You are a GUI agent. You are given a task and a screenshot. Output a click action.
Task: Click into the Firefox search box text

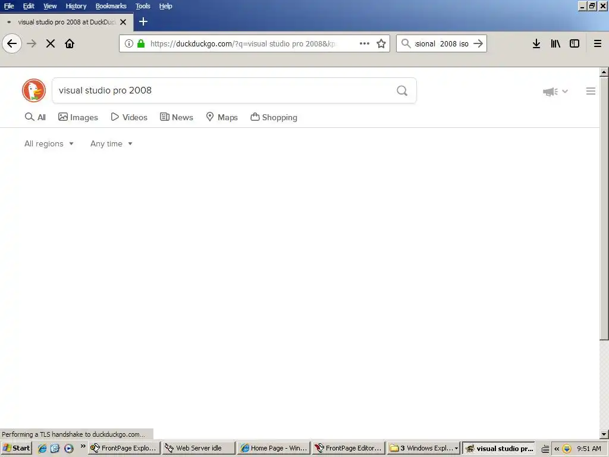pyautogui.click(x=442, y=43)
